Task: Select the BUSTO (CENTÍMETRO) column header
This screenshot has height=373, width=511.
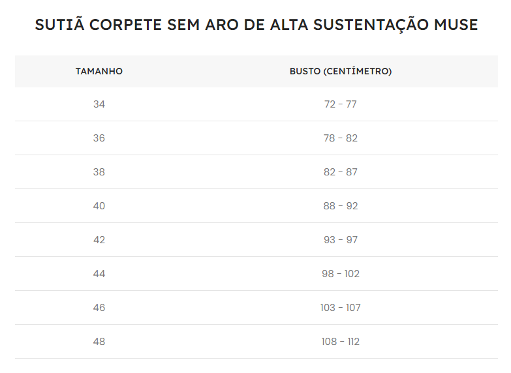Action: [341, 71]
